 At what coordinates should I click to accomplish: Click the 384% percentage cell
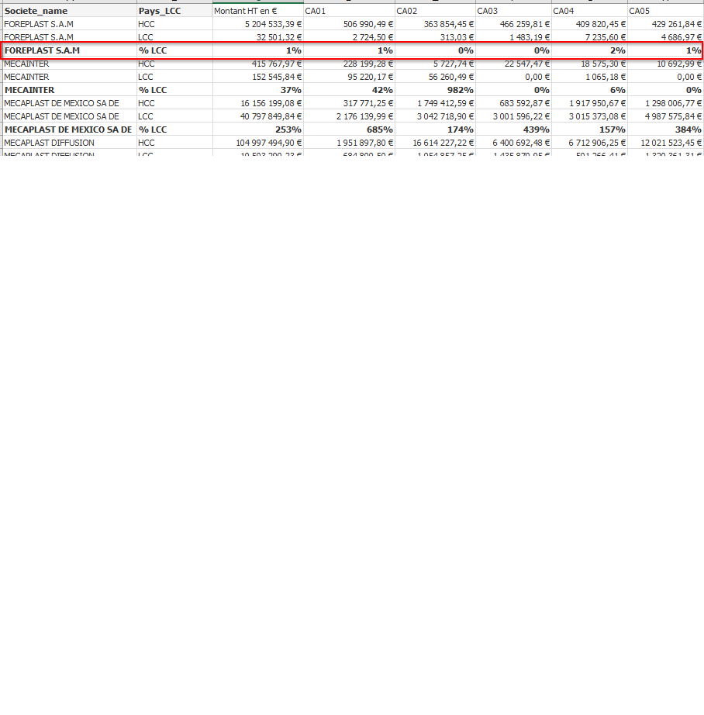coord(666,130)
